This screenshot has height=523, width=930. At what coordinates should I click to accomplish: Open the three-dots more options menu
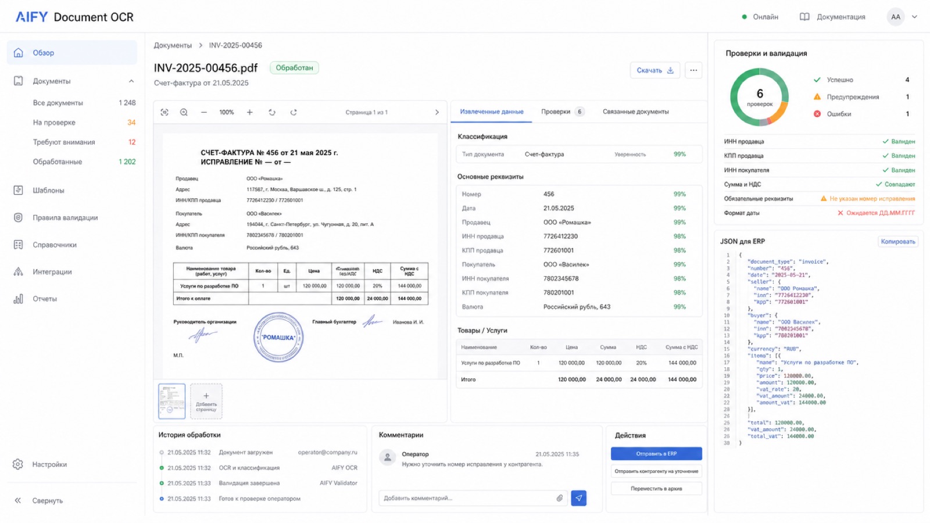(693, 70)
